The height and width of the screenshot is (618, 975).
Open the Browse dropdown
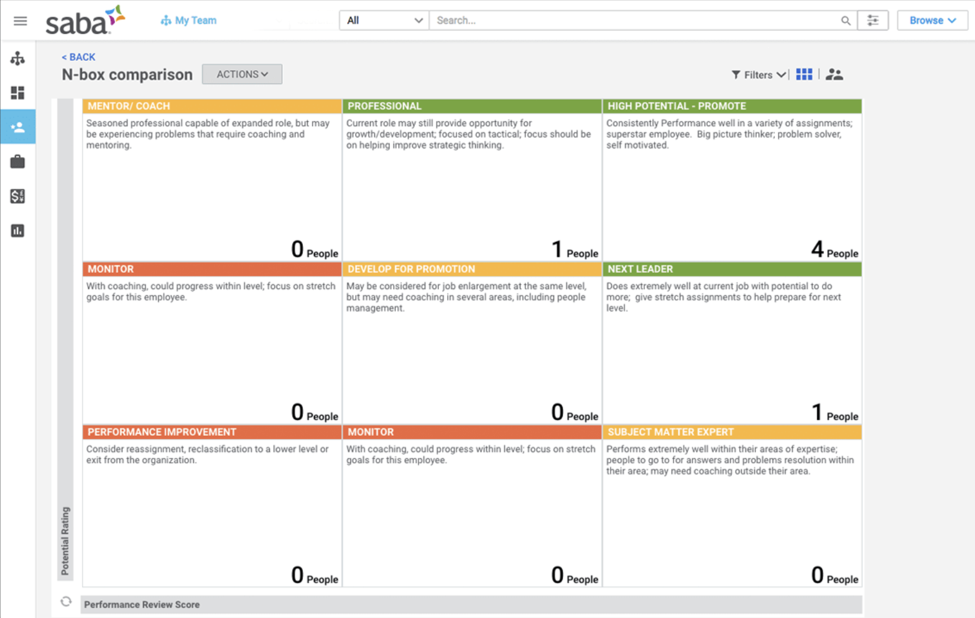[x=932, y=21]
